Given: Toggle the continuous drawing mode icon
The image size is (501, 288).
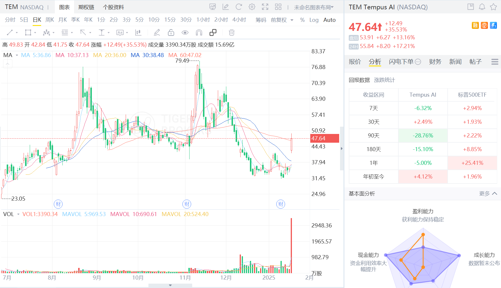Looking at the screenshot, I should [213, 33].
